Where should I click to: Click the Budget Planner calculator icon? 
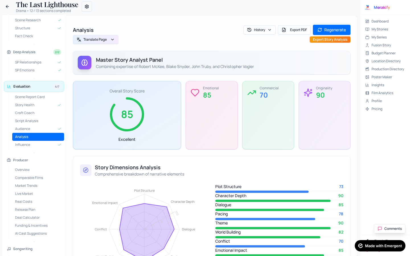[x=367, y=53]
